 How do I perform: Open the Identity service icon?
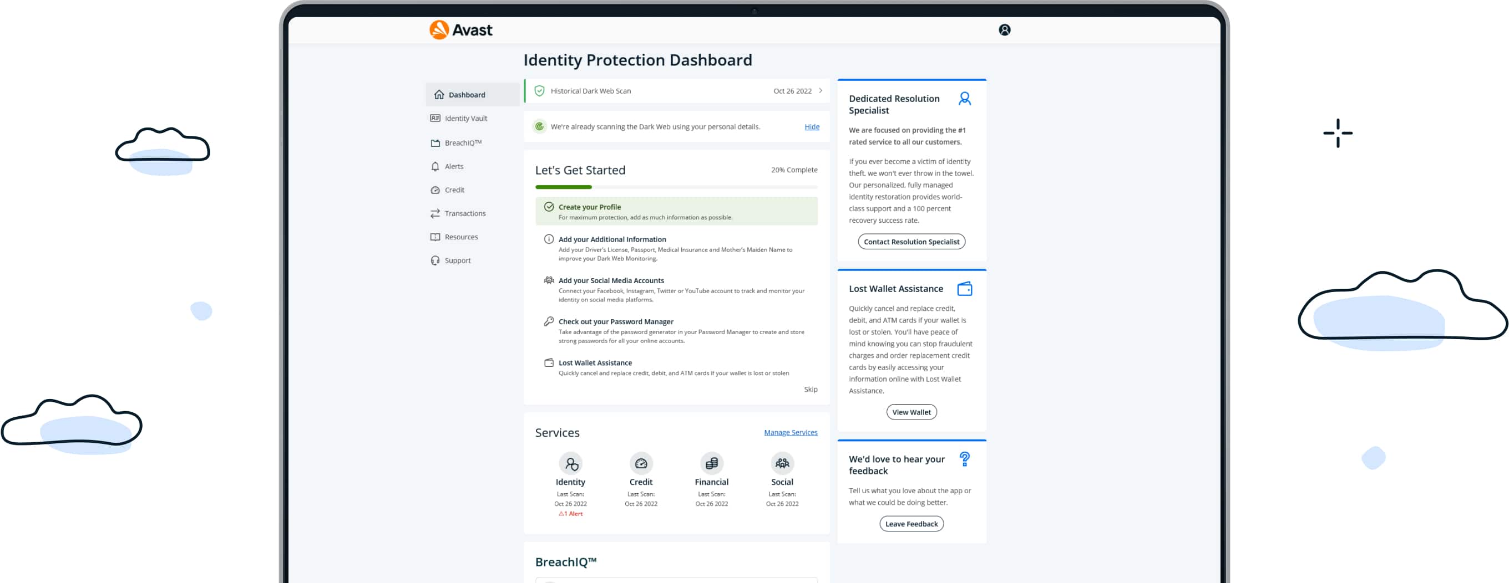click(570, 464)
